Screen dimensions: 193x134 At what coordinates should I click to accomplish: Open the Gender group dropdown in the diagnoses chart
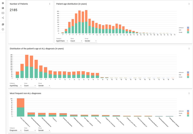point(44,130)
